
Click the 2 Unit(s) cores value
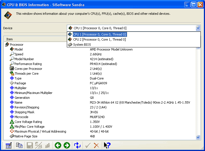(96, 69)
